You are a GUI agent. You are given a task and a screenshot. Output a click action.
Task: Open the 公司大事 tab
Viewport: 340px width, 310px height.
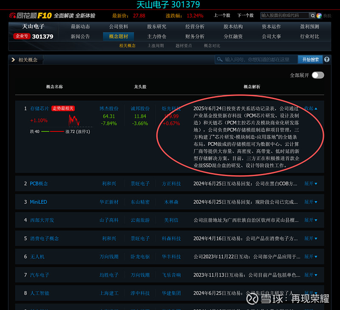[x=271, y=37]
